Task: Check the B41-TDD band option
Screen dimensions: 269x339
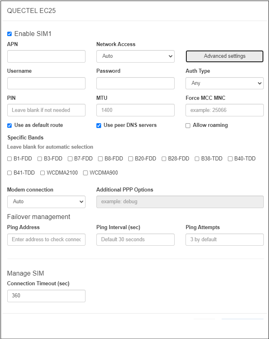Action: [10, 173]
